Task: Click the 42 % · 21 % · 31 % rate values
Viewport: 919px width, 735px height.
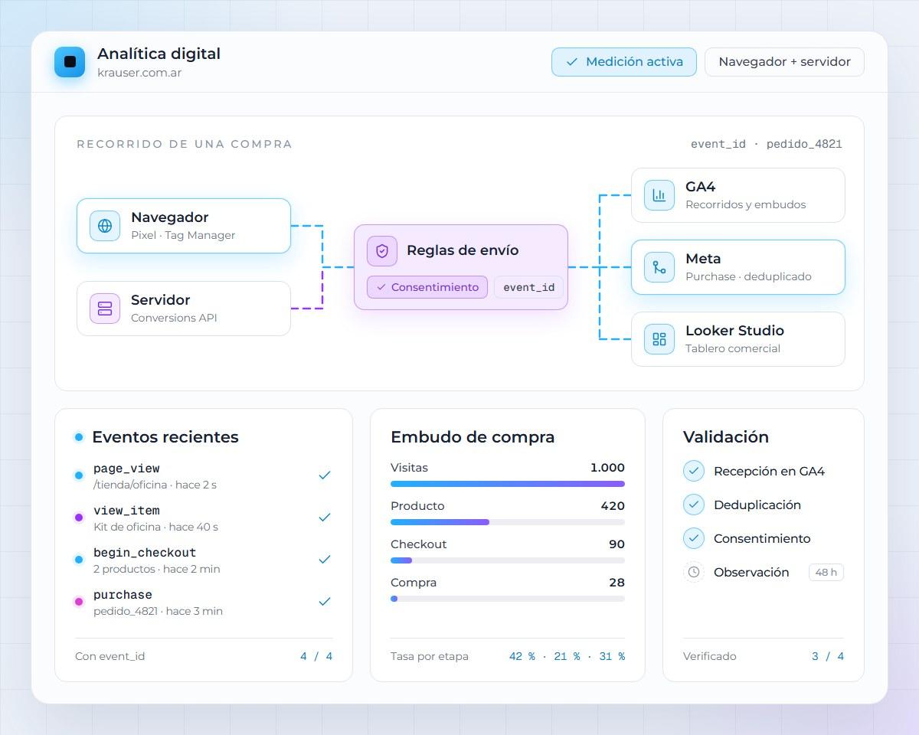Action: (x=567, y=656)
